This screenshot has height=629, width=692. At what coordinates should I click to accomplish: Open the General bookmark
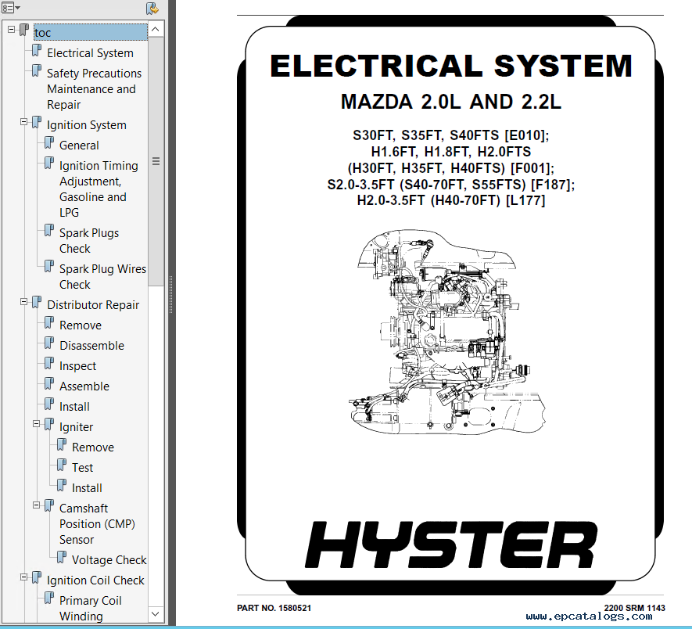click(79, 146)
